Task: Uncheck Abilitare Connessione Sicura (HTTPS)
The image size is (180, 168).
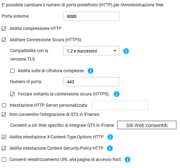Action: tap(4, 40)
